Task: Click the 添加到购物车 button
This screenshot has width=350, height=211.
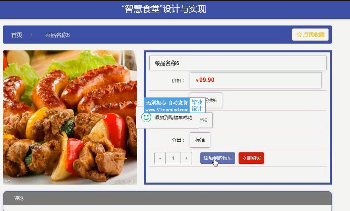Action: pyautogui.click(x=218, y=158)
